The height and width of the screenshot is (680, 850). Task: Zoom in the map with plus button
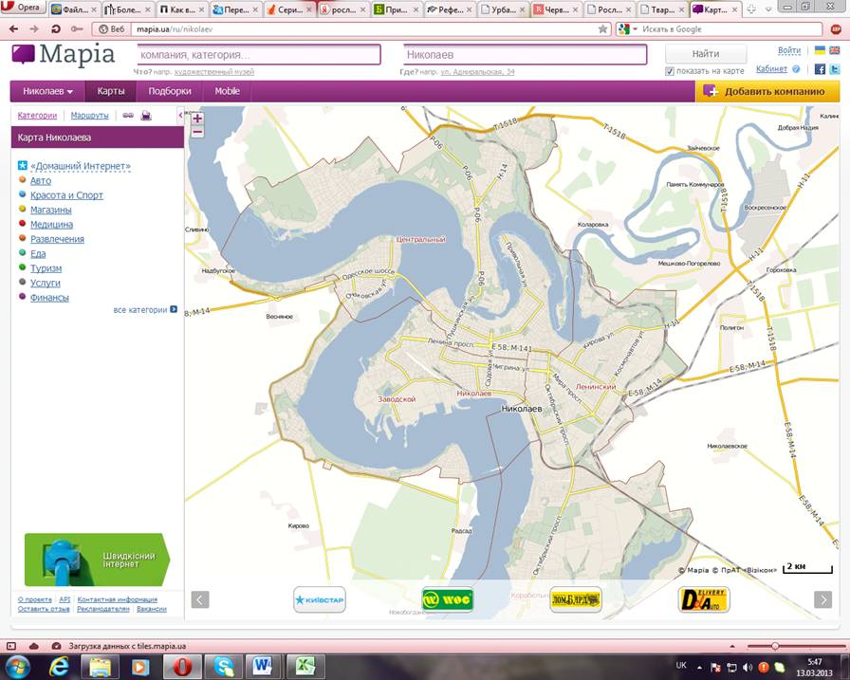(x=197, y=119)
